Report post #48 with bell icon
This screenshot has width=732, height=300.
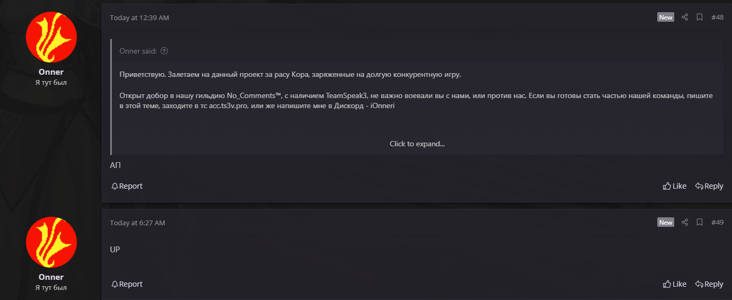tap(127, 186)
